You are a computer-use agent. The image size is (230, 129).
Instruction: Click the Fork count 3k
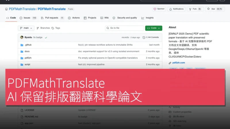coord(200,9)
